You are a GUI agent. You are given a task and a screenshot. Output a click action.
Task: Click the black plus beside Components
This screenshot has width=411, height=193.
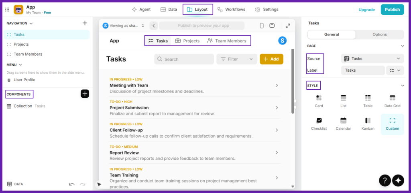click(85, 94)
